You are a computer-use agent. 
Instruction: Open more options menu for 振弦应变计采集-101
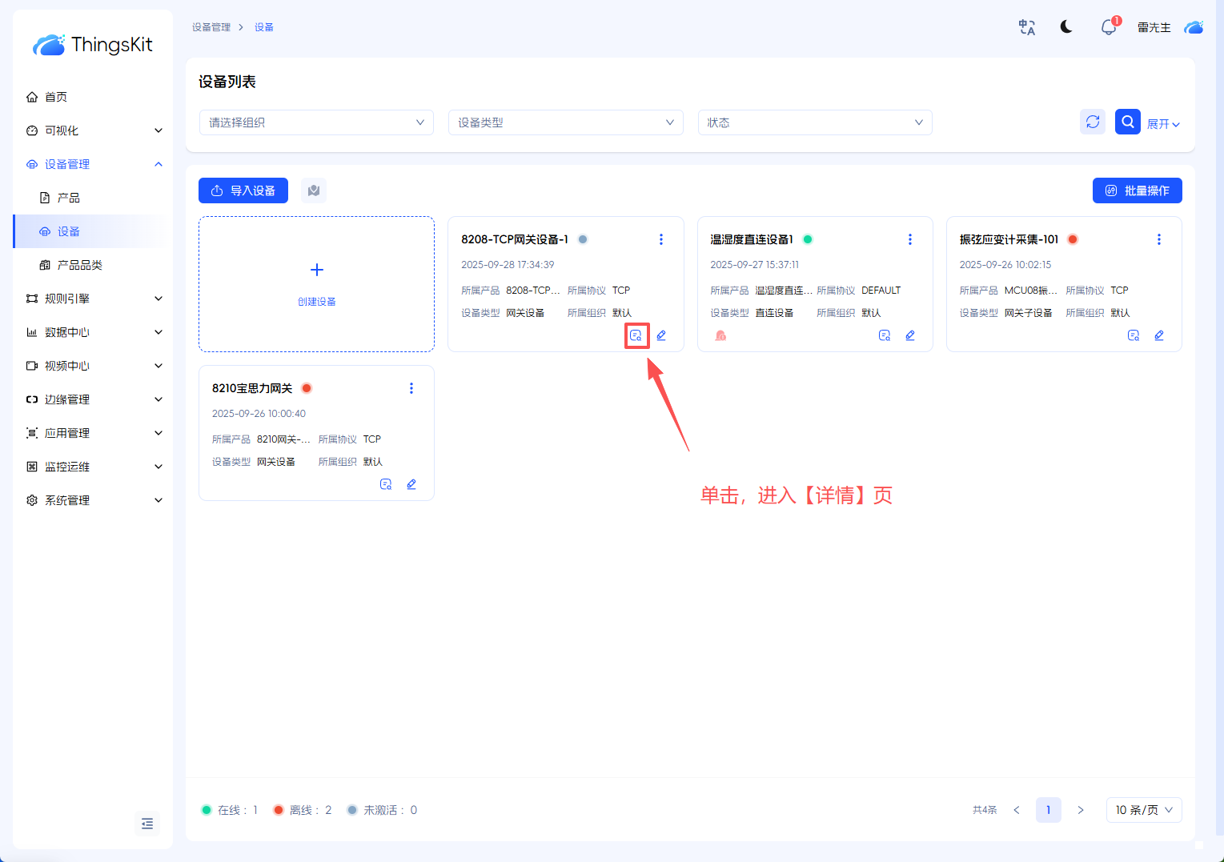coord(1158,239)
